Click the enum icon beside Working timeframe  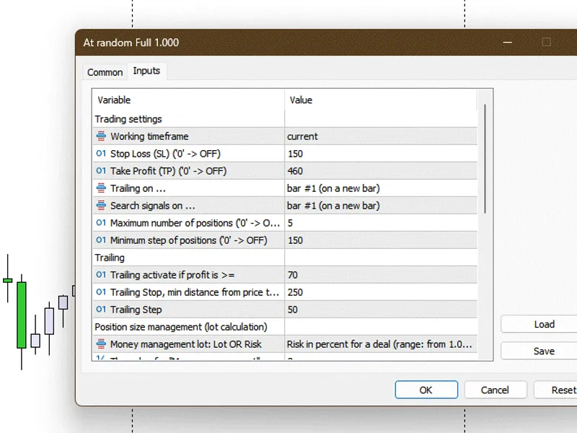101,136
